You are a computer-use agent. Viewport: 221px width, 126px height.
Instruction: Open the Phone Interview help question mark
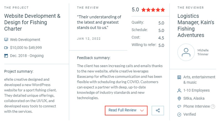[213, 107]
